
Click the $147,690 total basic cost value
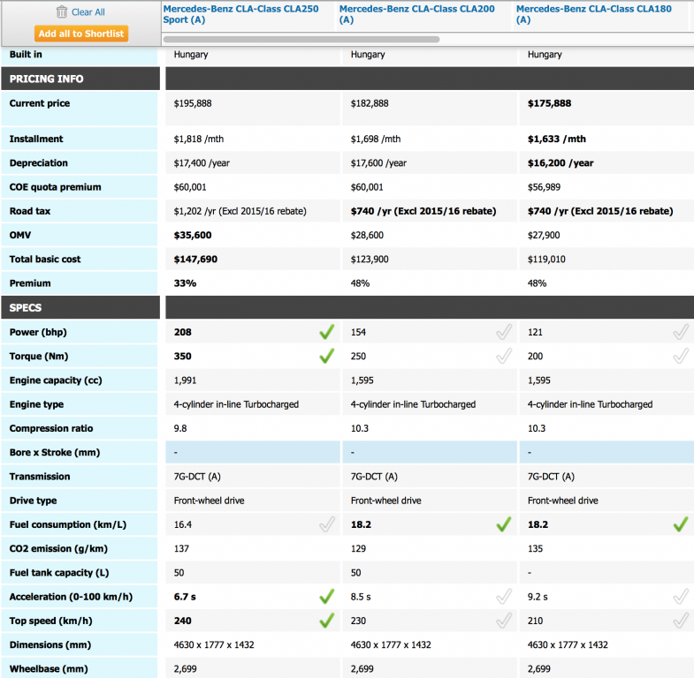195,259
